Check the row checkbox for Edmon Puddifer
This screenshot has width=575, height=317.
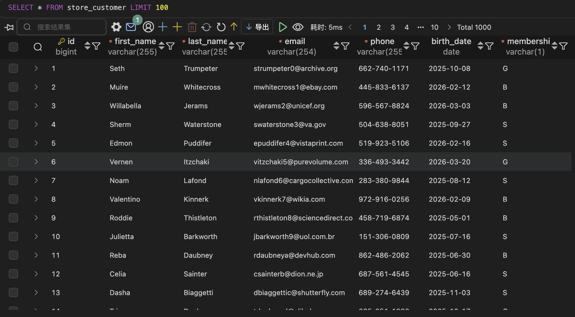click(x=13, y=143)
